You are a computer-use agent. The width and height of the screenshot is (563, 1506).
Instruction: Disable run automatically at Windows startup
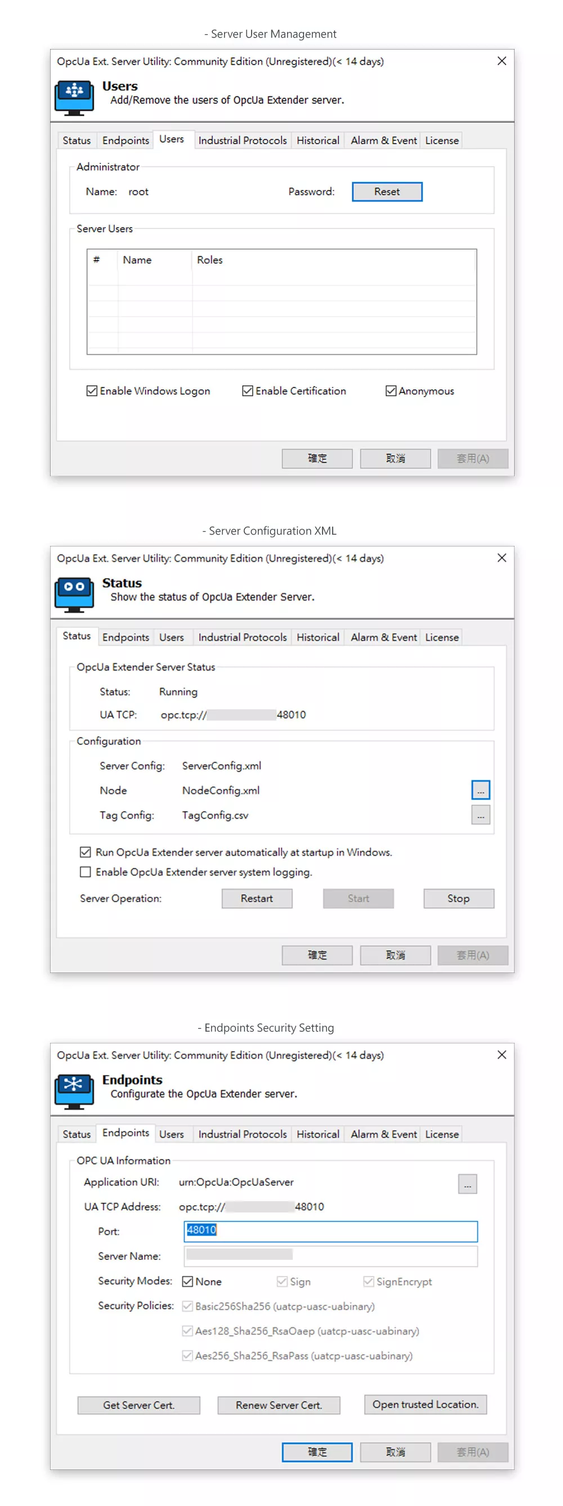86,852
